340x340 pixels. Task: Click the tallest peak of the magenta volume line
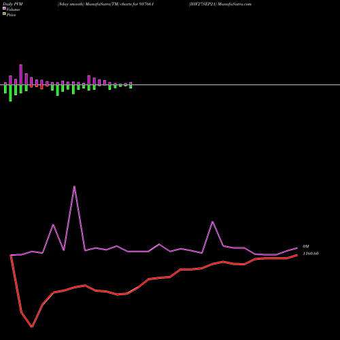click(x=74, y=186)
